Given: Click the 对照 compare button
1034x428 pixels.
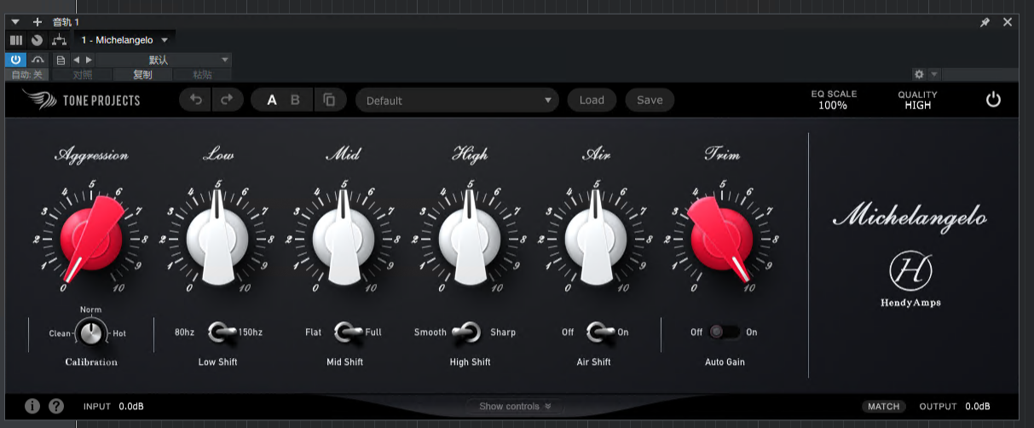Looking at the screenshot, I should click(82, 75).
